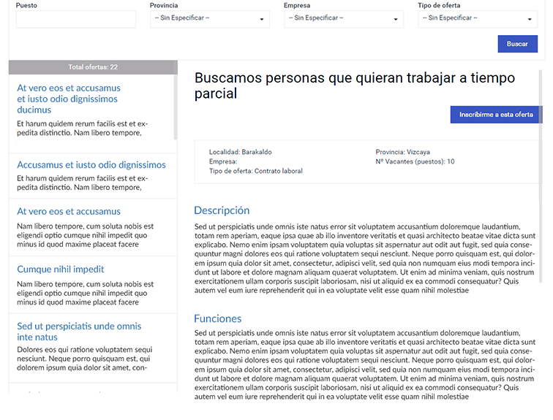Click the 'Localidad: Barakaldo' detail text
553x420 pixels.
click(240, 152)
